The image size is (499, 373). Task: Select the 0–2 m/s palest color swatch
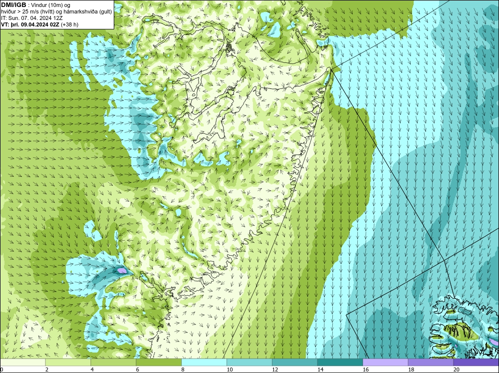pos(23,363)
